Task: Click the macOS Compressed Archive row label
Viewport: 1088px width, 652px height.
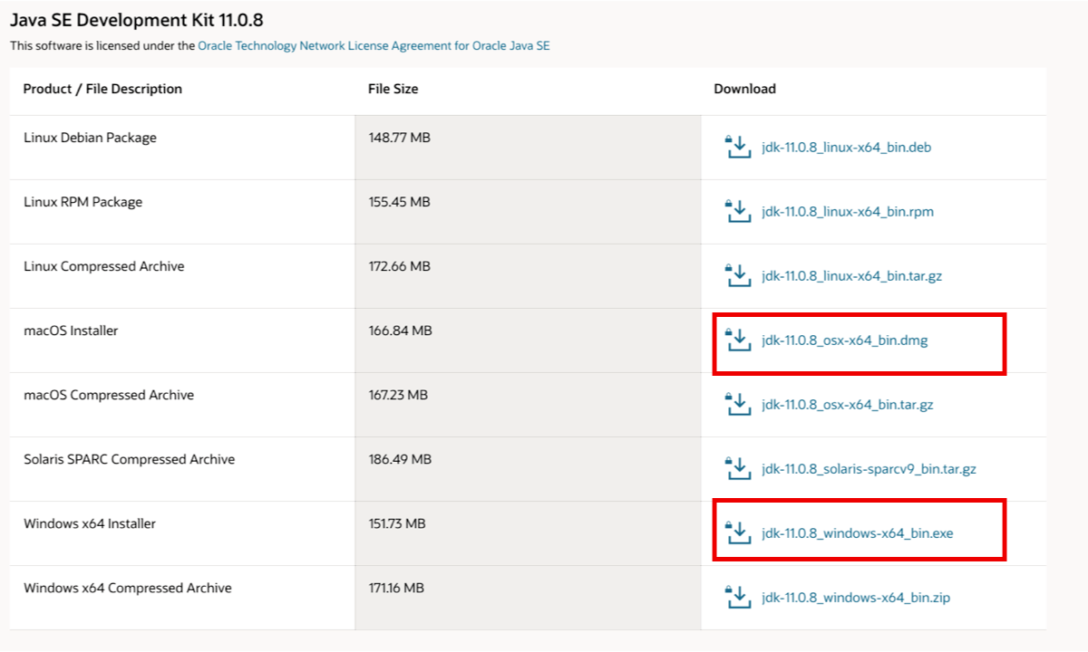Action: click(109, 395)
